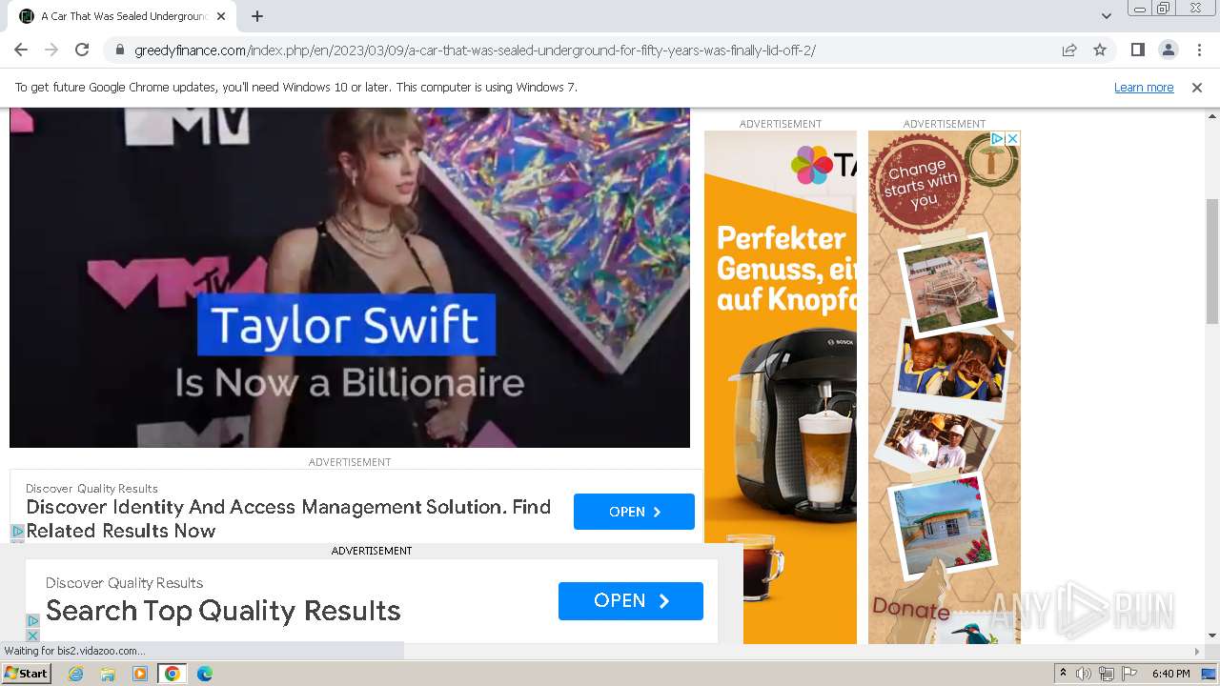Share this page icon in address bar

pos(1069,50)
